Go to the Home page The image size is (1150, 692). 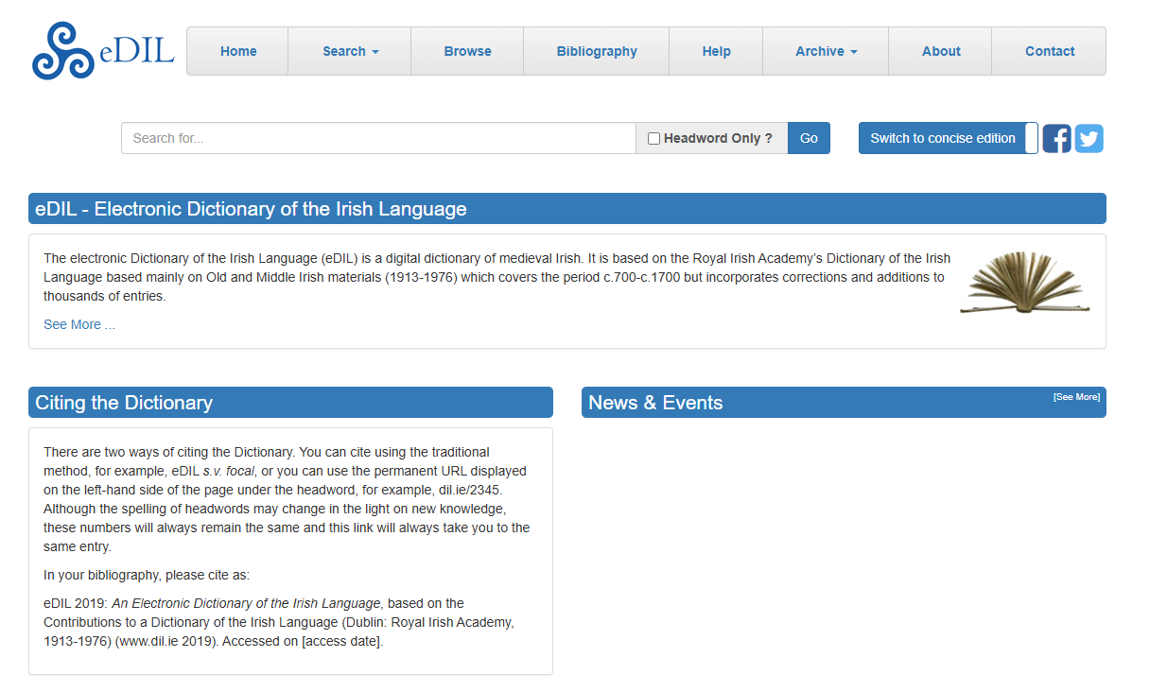click(238, 51)
